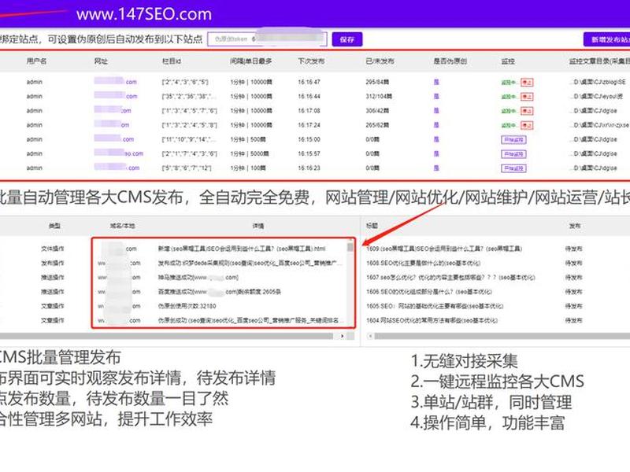This screenshot has height=472, width=630.
Task: Start monitoring for the 16:16:23 row
Action: (x=513, y=168)
